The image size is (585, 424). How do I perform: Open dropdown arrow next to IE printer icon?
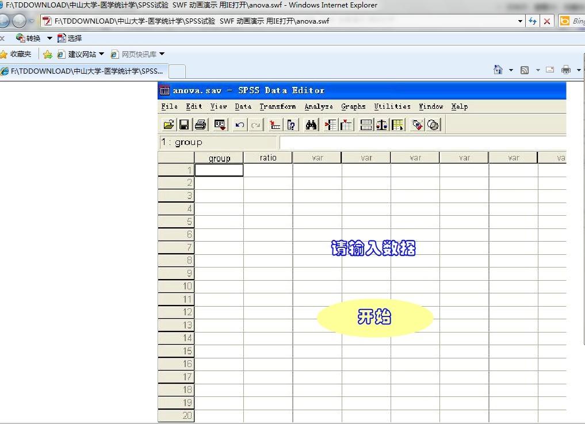point(579,70)
